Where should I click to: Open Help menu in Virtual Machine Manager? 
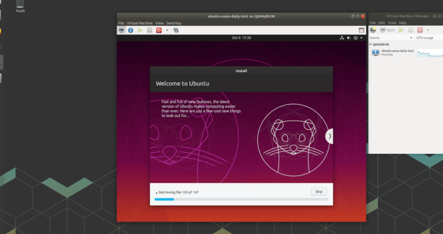point(402,23)
